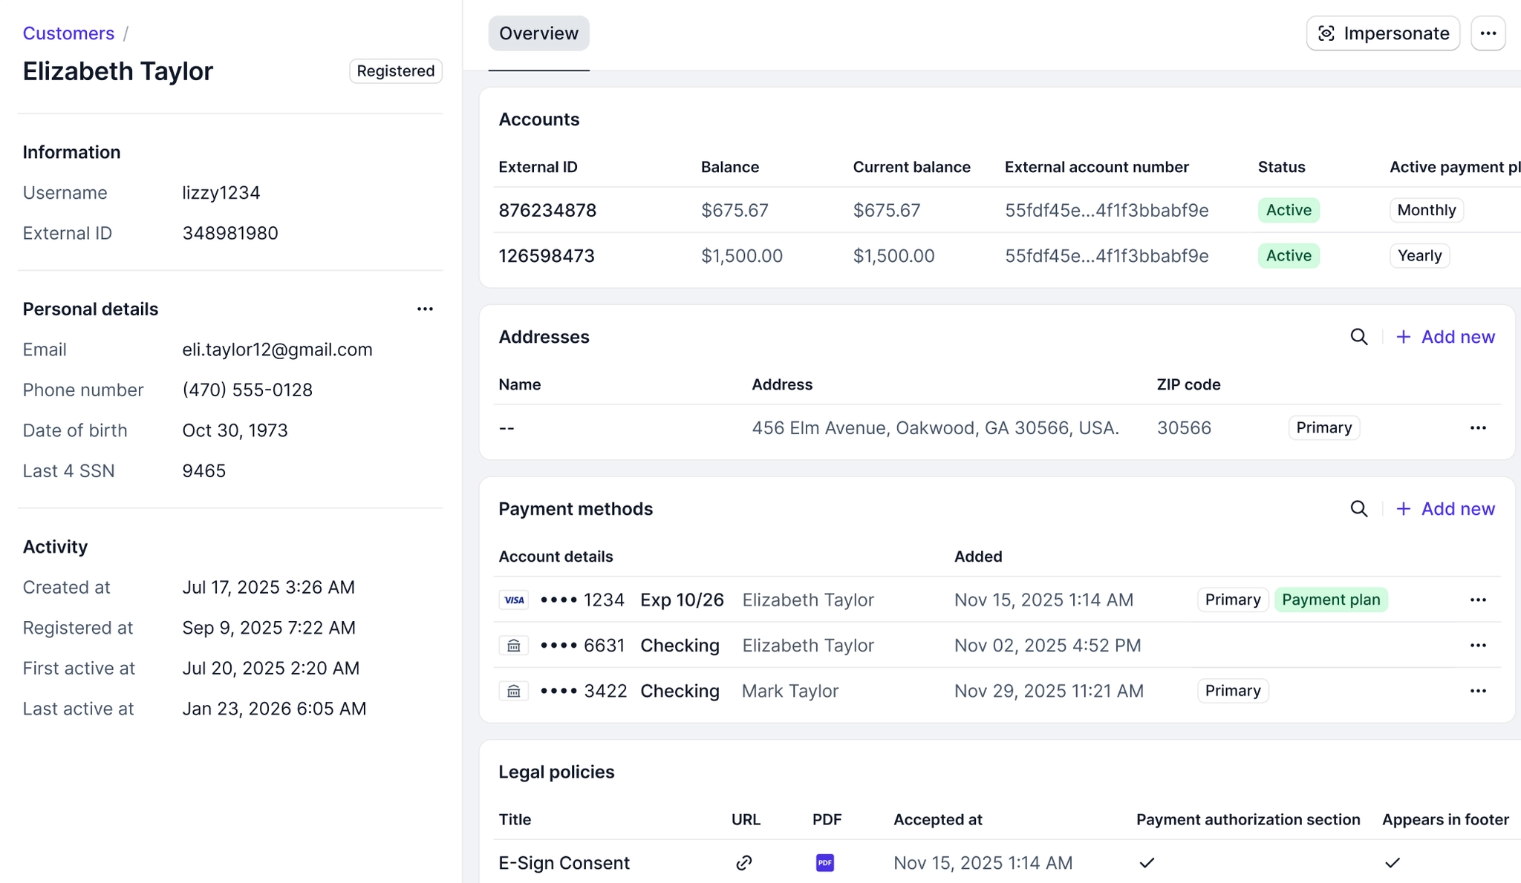Click the Visa card icon
The image size is (1521, 883).
coord(514,600)
